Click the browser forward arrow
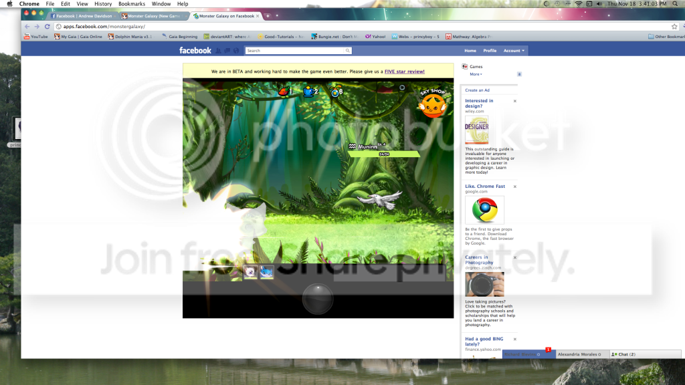 37,27
